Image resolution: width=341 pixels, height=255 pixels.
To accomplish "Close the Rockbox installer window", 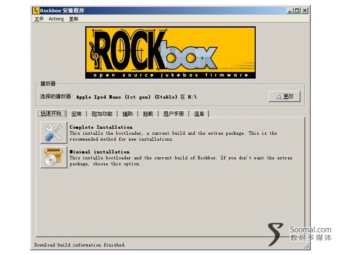I will pyautogui.click(x=305, y=10).
